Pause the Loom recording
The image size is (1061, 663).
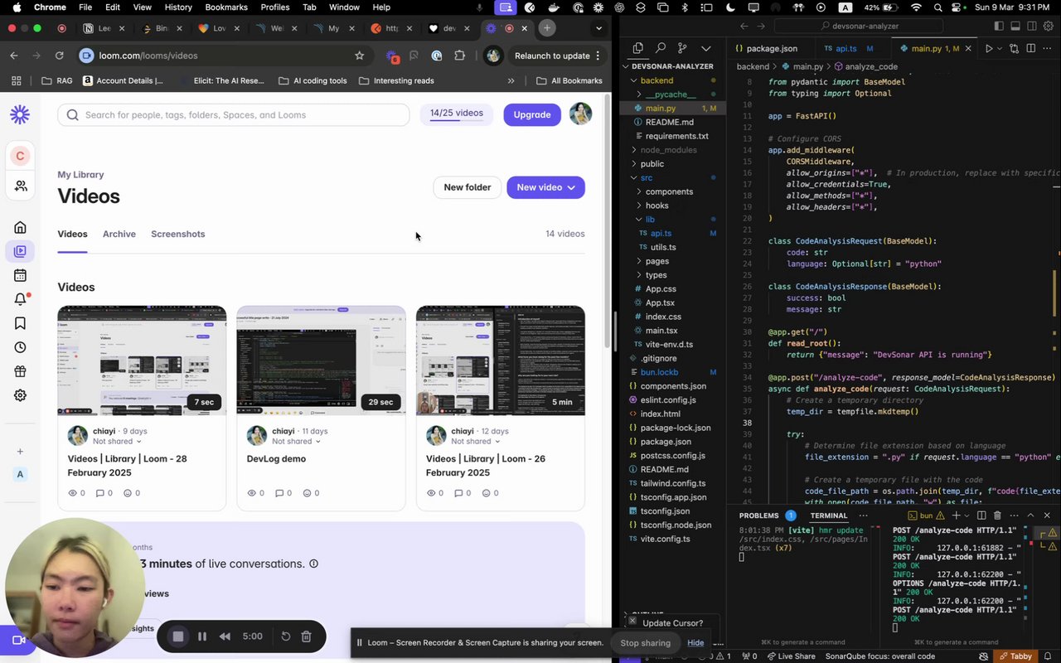(x=201, y=636)
